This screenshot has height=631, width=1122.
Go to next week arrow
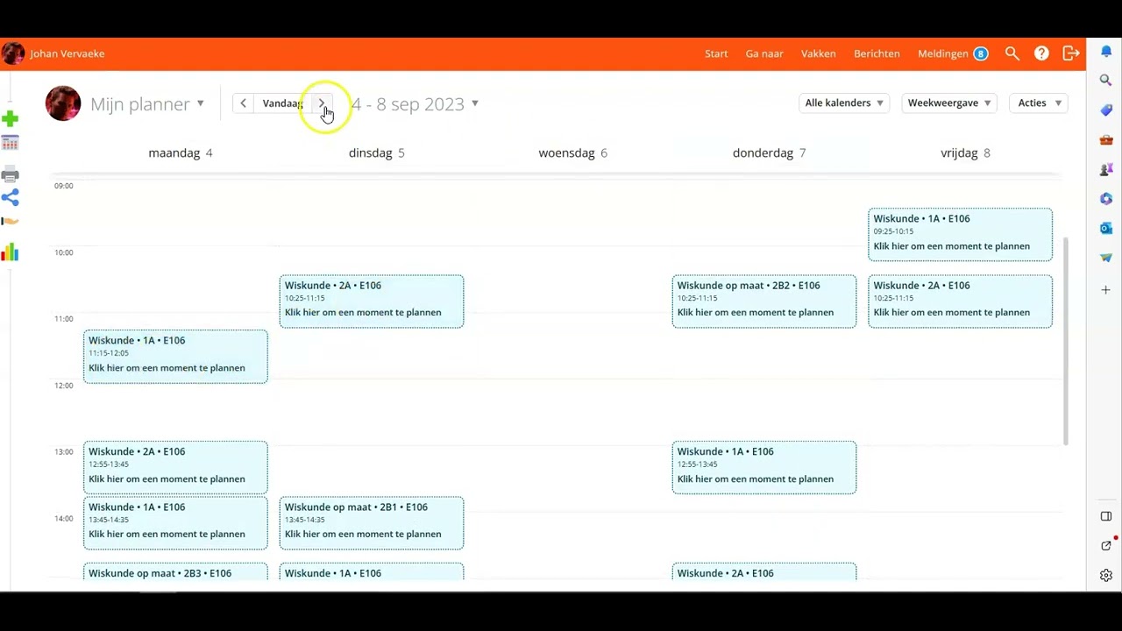click(x=322, y=103)
